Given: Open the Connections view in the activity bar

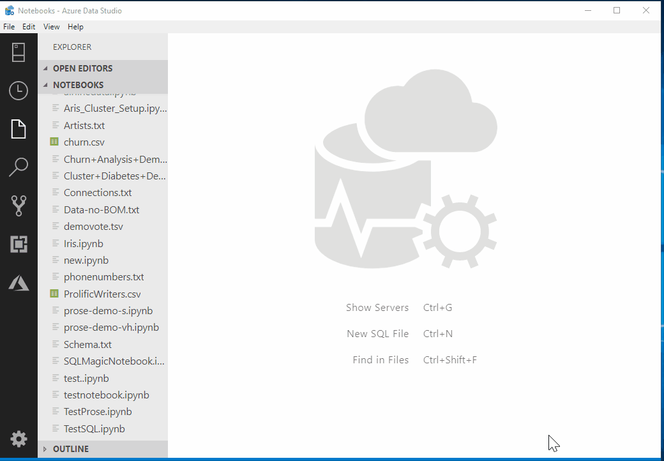Looking at the screenshot, I should [x=19, y=52].
